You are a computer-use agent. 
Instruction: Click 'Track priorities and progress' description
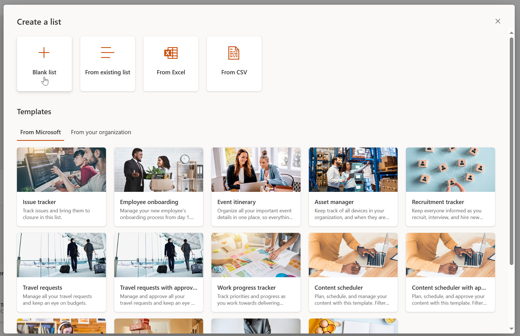coord(251,300)
